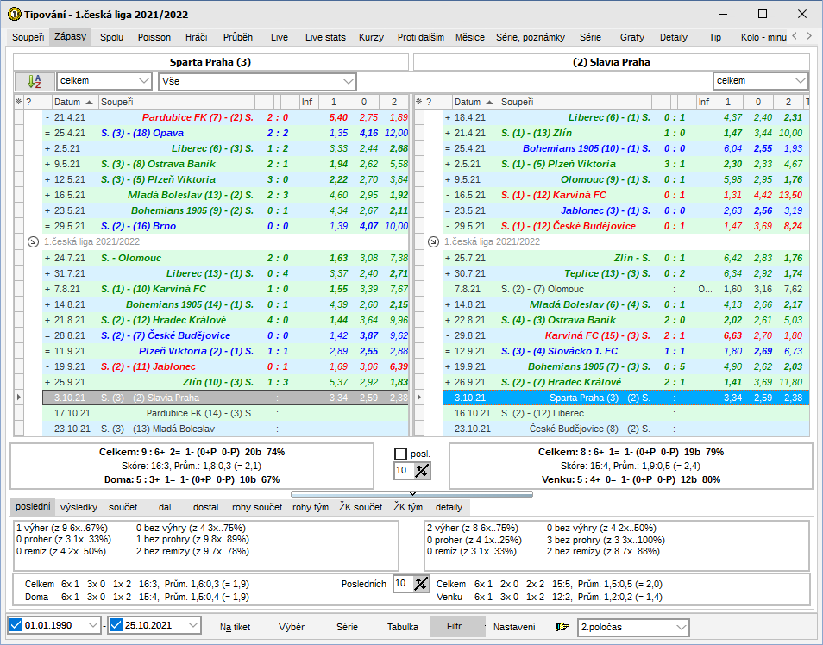The width and height of the screenshot is (823, 645).
Task: Select the Pardubice FK (7) - (2) S. row
Action: coord(225,117)
